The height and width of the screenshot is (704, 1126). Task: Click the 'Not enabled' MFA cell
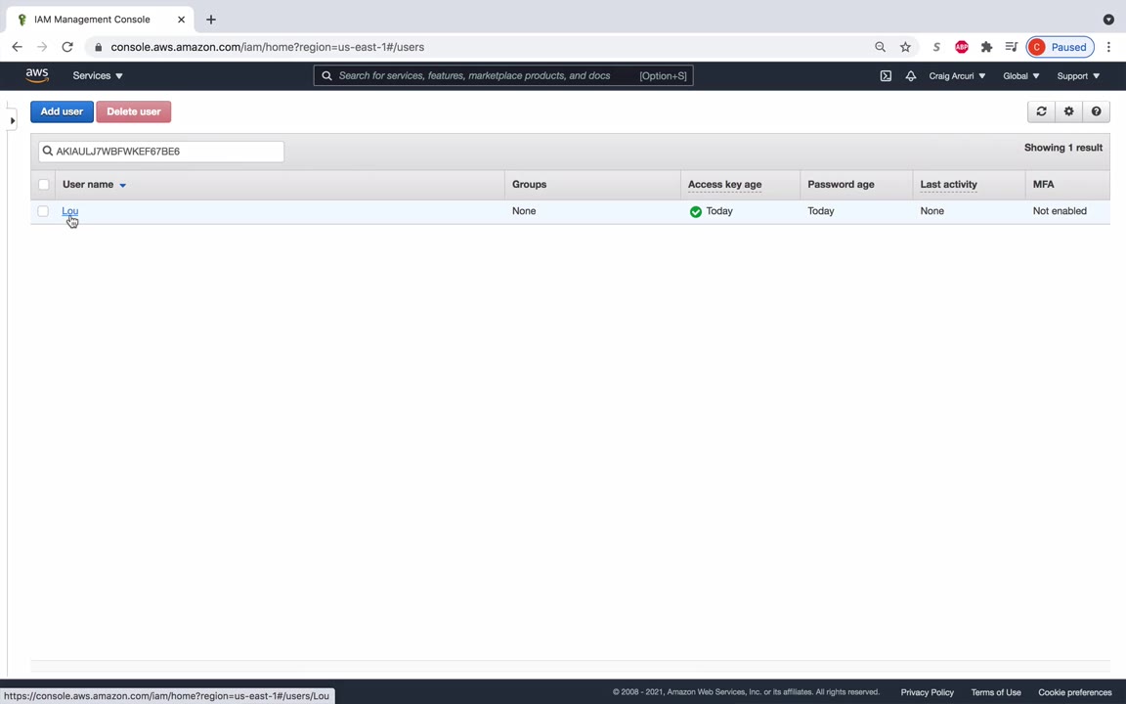coord(1060,211)
